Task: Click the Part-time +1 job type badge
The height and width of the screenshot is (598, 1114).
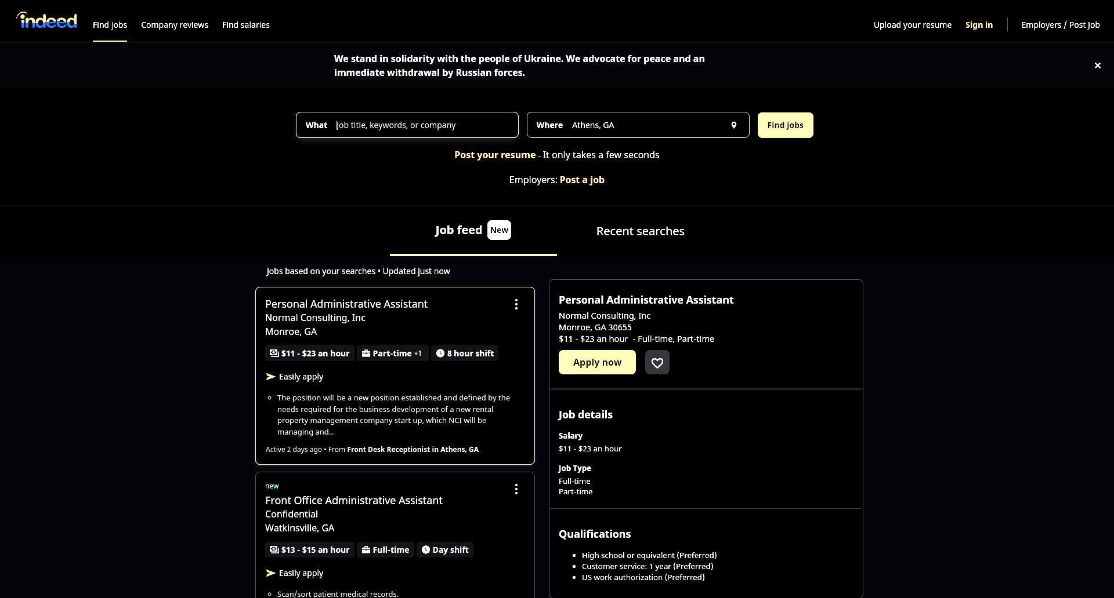Action: coord(393,353)
